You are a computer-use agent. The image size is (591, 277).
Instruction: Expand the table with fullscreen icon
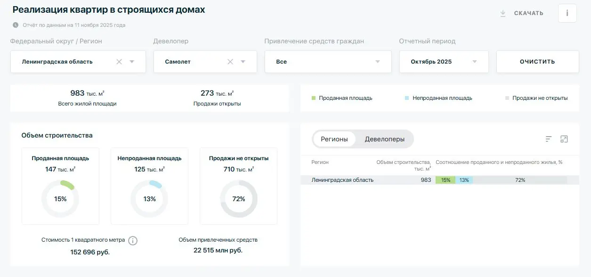(x=564, y=139)
